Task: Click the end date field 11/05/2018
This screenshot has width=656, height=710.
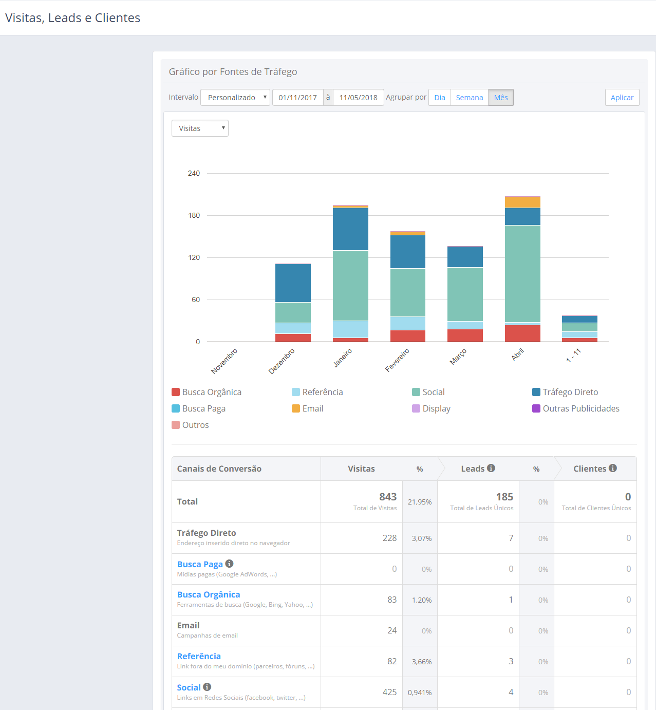Action: click(358, 98)
